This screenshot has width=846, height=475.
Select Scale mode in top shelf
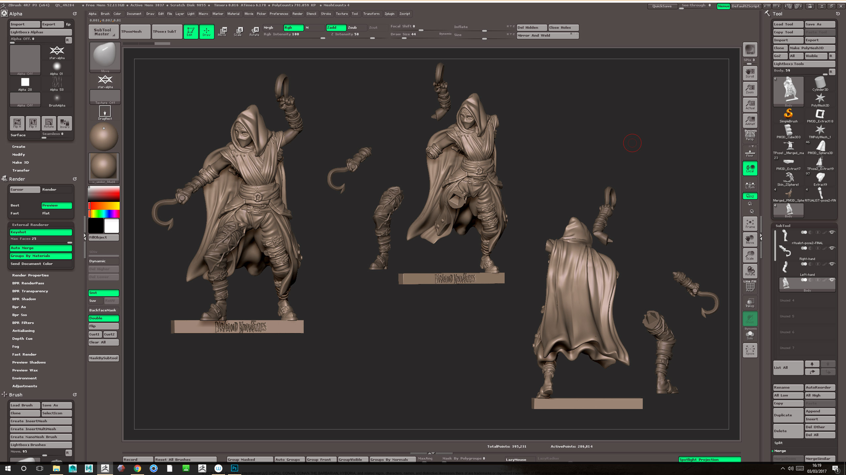click(238, 32)
